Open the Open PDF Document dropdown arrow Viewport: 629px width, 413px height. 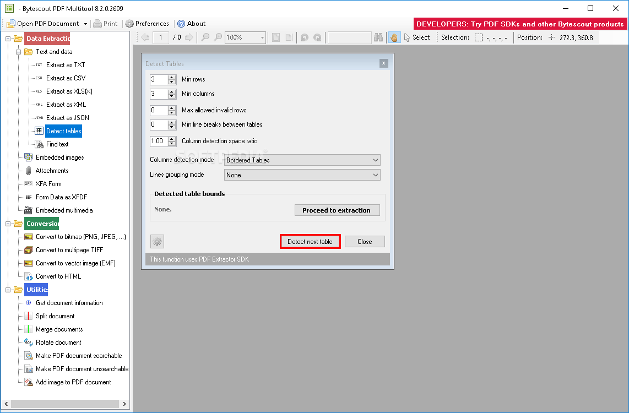pos(85,24)
